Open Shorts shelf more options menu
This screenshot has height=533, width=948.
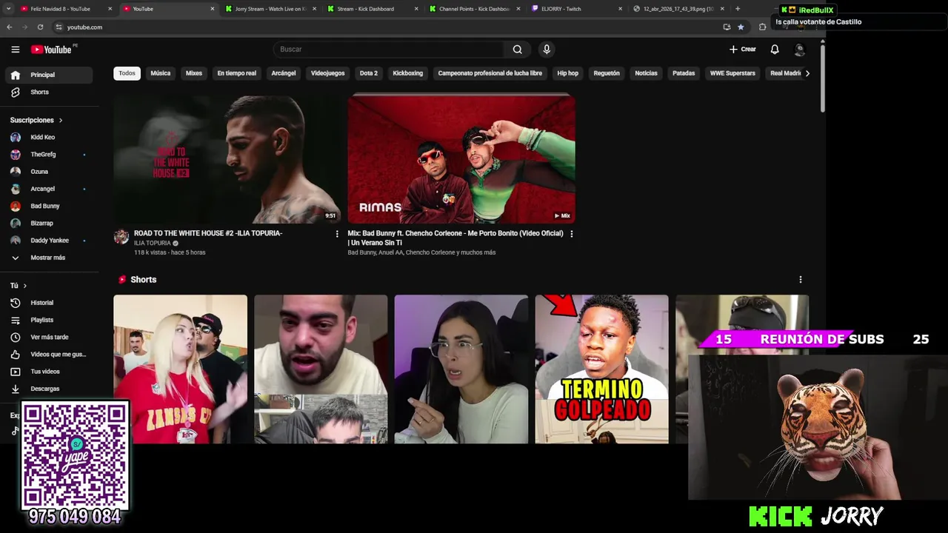click(x=800, y=280)
